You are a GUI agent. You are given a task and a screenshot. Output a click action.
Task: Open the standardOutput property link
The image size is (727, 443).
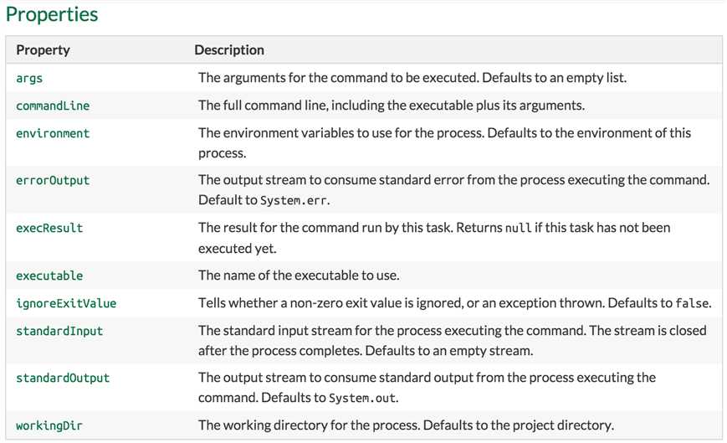click(63, 378)
